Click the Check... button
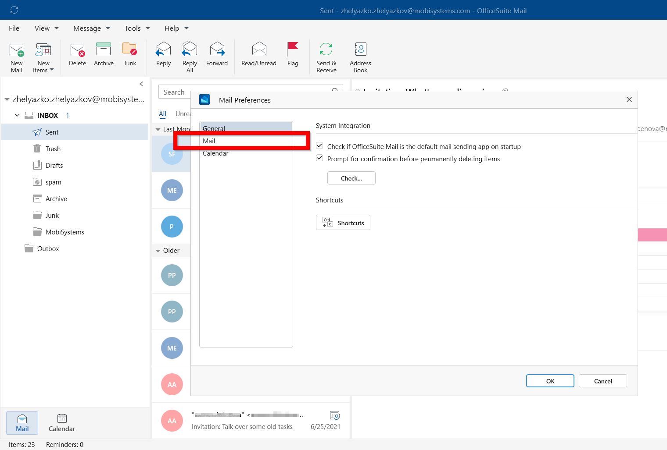Viewport: 667px width, 450px height. 351,178
